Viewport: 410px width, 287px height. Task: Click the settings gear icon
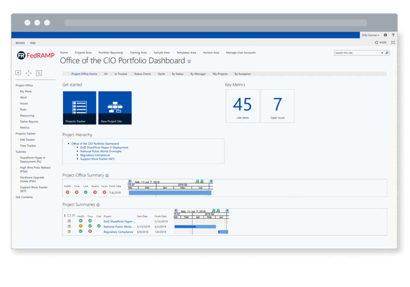click(385, 35)
